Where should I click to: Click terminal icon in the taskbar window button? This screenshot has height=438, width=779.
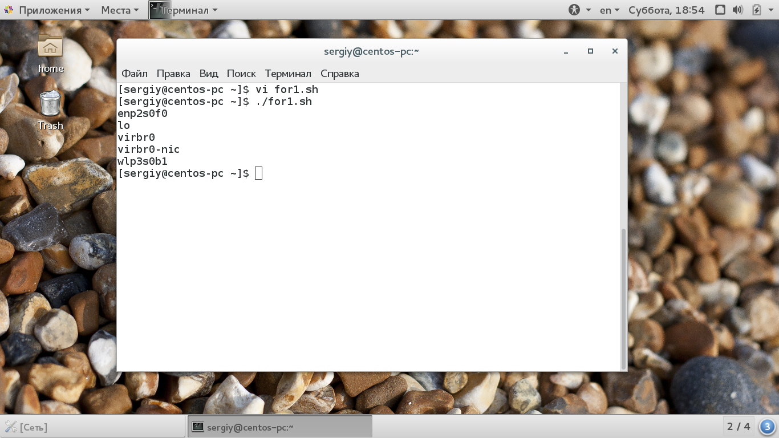coord(198,427)
